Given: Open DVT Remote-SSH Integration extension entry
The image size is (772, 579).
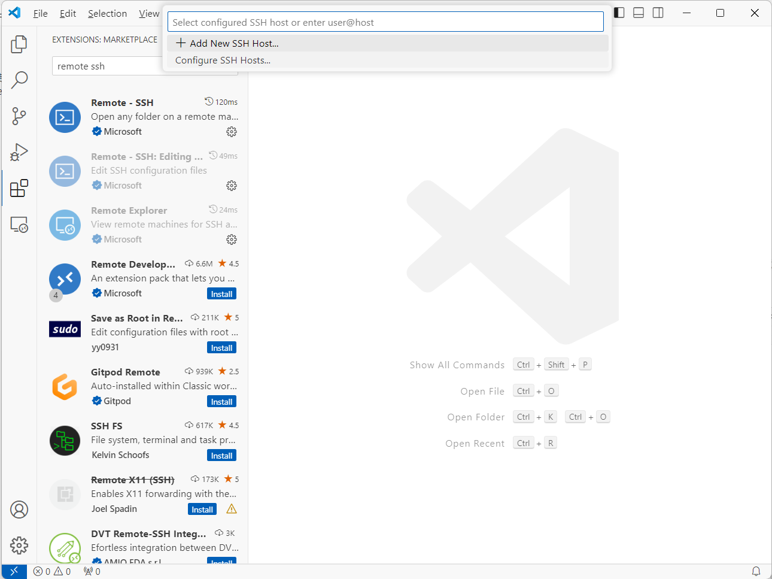Looking at the screenshot, I should [x=143, y=546].
